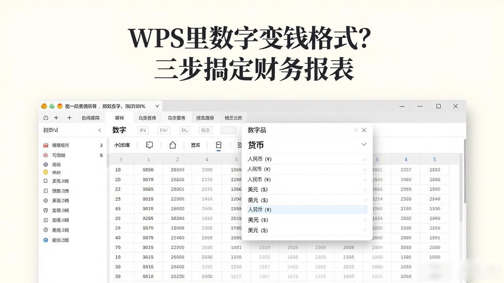Screen dimensions: 504x283
Task: Select the yellow circle sidebar icon
Action: (x=46, y=172)
